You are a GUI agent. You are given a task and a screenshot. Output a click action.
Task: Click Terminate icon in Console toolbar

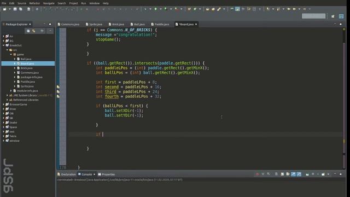click(x=258, y=174)
